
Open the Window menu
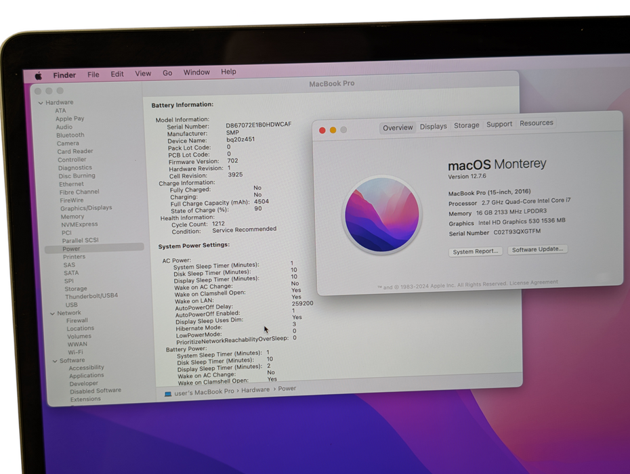[x=196, y=72]
